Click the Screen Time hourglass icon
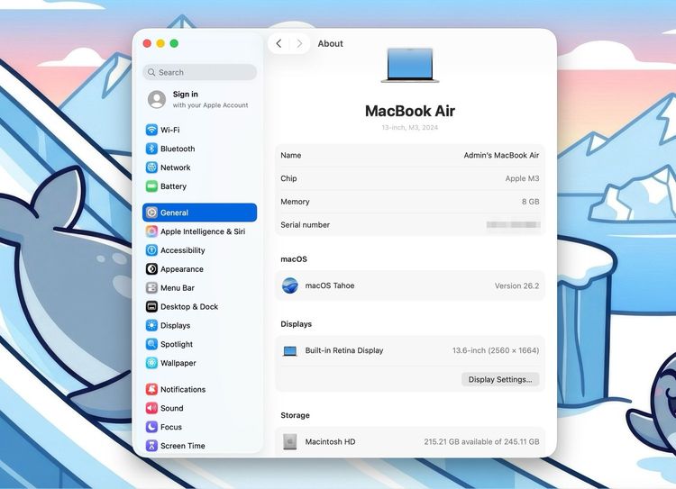The image size is (676, 489). [151, 446]
